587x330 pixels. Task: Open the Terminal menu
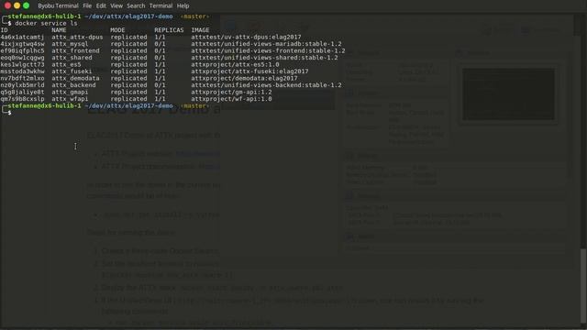click(x=161, y=6)
